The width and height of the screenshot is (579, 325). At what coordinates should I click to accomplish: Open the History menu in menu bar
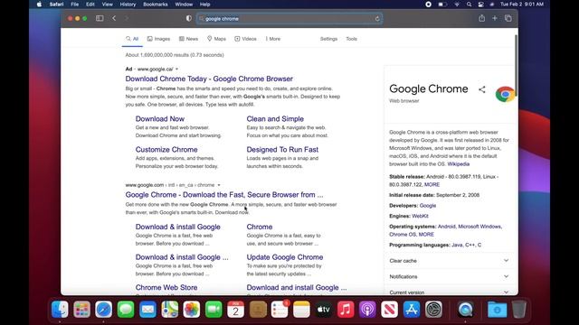(x=128, y=5)
